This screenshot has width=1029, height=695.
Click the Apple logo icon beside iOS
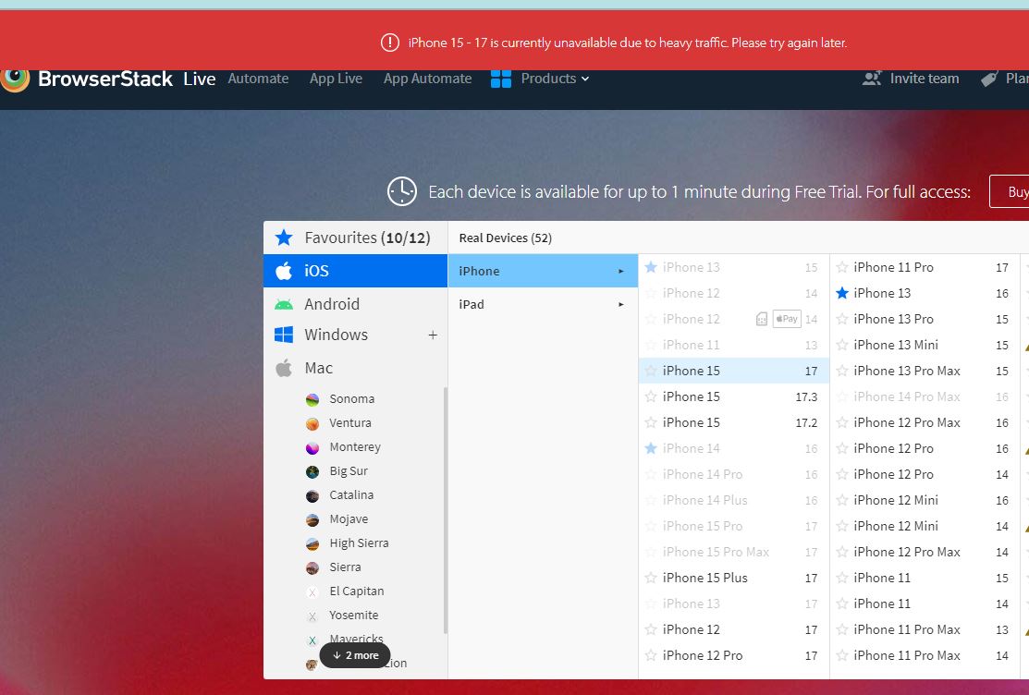284,271
